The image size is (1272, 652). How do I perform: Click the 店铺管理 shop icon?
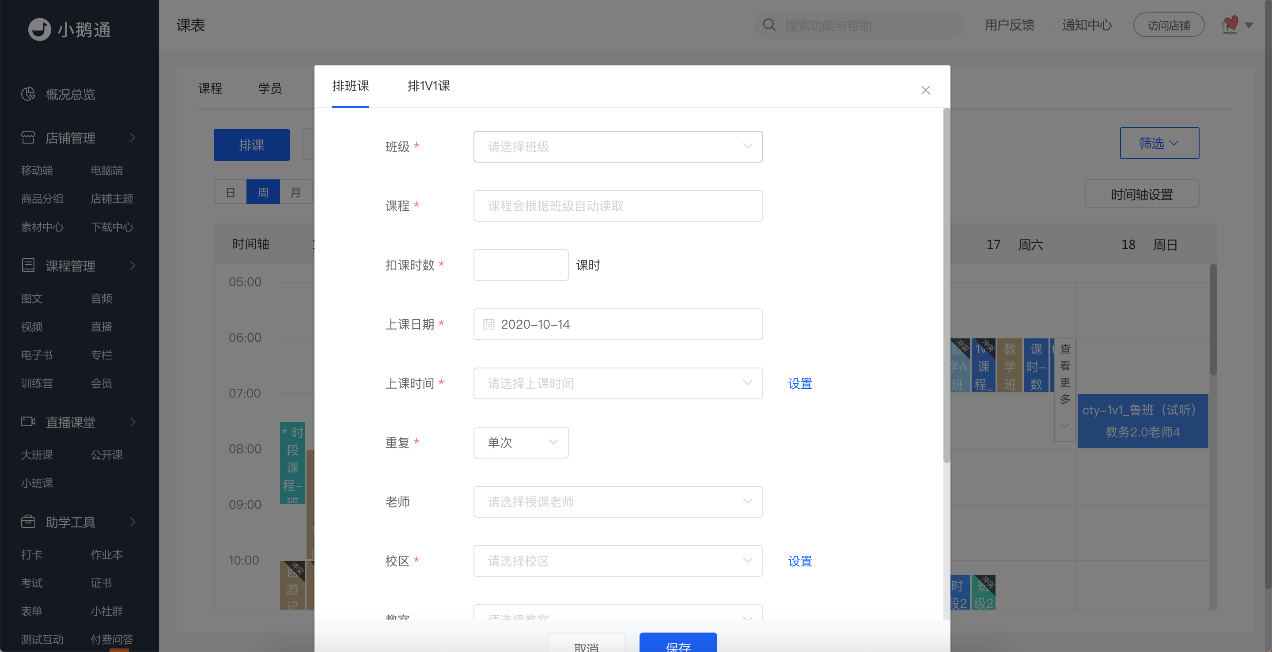tap(28, 137)
